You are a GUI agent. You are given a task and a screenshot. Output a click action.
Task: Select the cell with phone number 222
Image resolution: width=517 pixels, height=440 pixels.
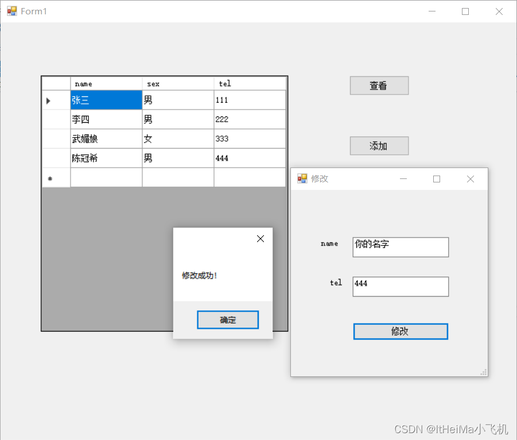[250, 119]
